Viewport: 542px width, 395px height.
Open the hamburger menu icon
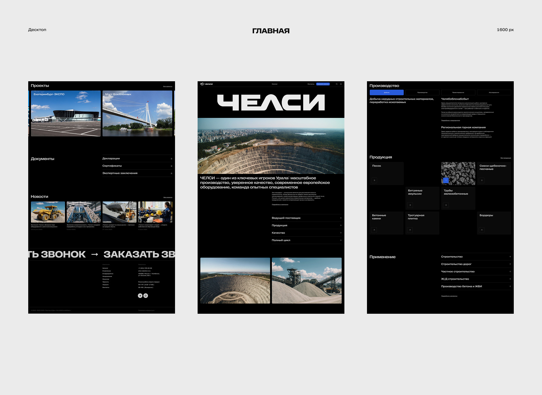pos(341,84)
